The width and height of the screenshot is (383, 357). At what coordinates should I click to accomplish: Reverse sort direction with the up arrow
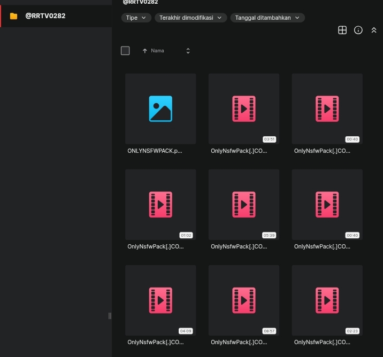click(x=145, y=51)
